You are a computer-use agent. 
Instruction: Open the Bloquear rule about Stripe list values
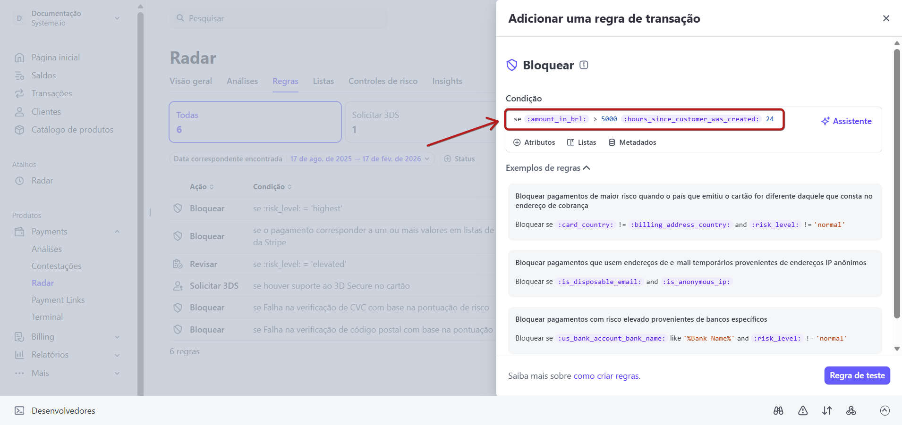[333, 236]
